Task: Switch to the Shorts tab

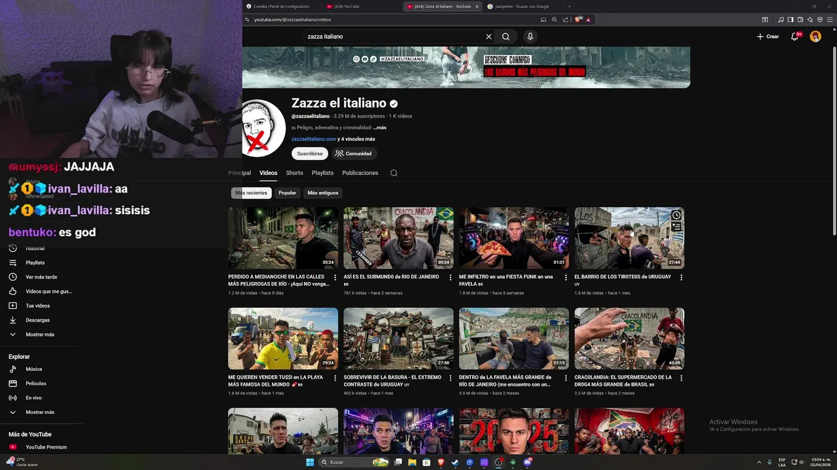Action: [x=294, y=173]
